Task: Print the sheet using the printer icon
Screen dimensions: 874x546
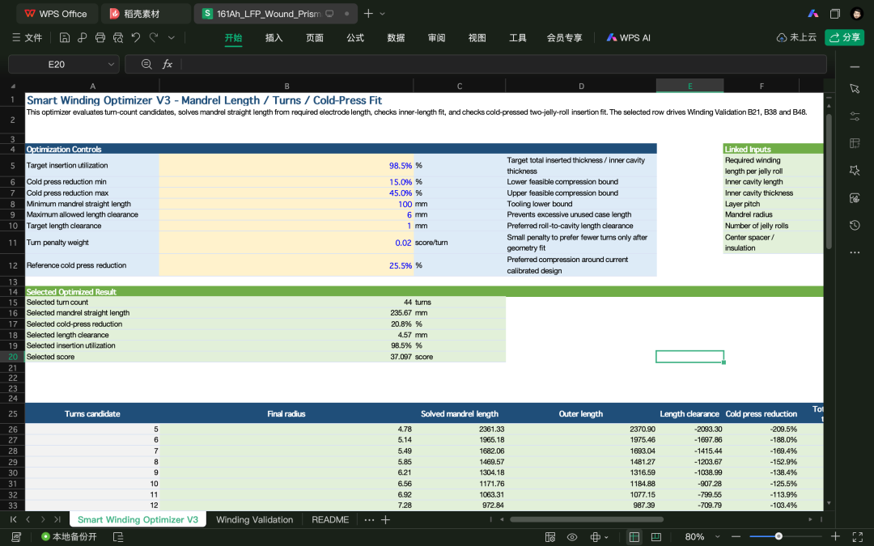Action: (x=100, y=37)
